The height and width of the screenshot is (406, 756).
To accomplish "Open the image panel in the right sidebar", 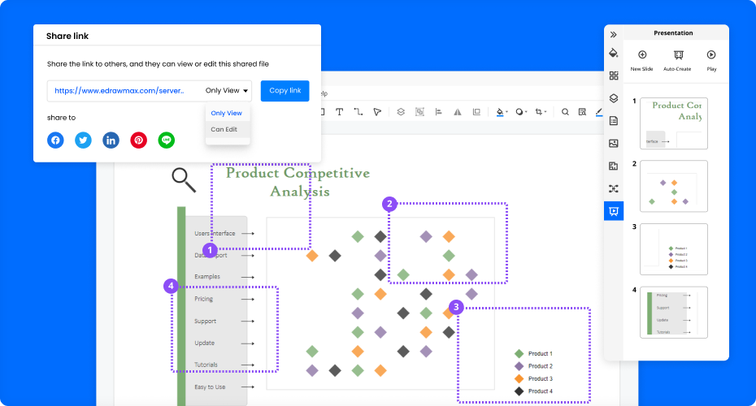I will point(614,144).
